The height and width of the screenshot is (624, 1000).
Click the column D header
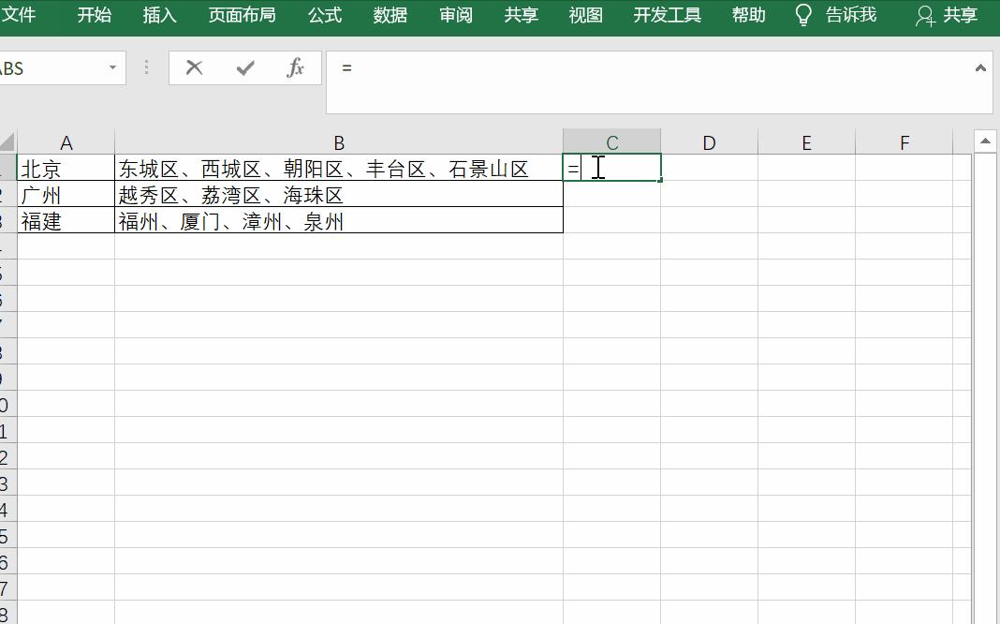(x=709, y=141)
